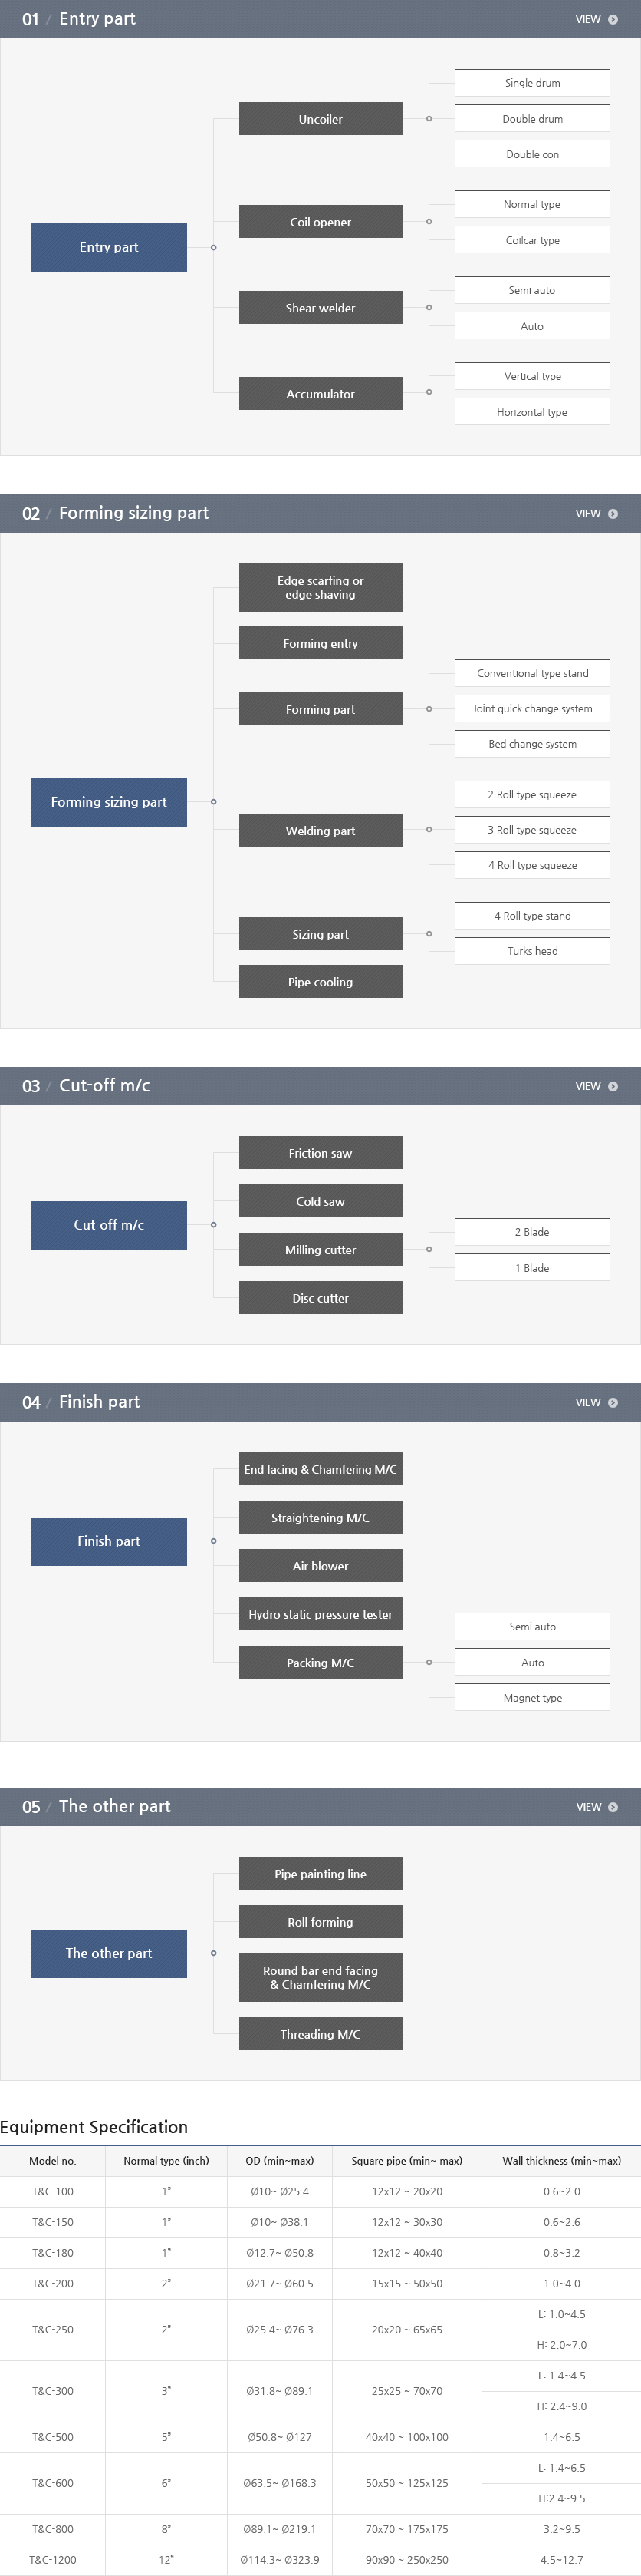Select the T&C-500 row in specification table
Viewport: 641px width, 2576px height.
(x=320, y=2437)
